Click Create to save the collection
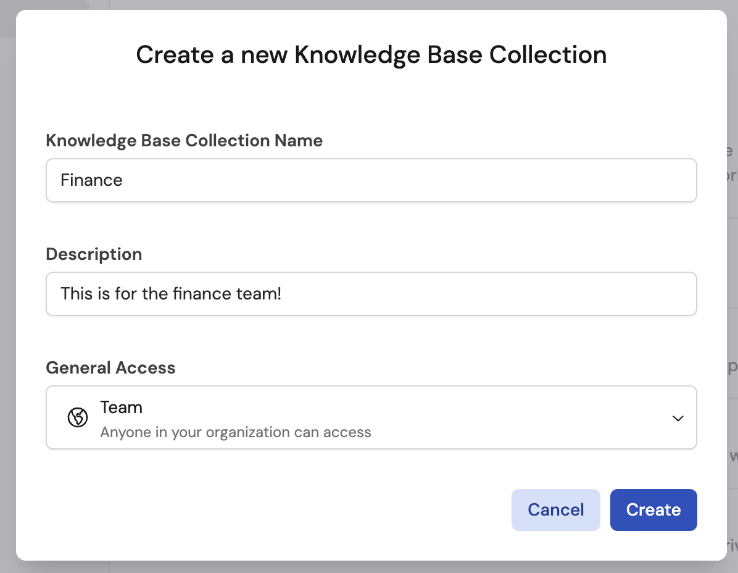 [653, 509]
